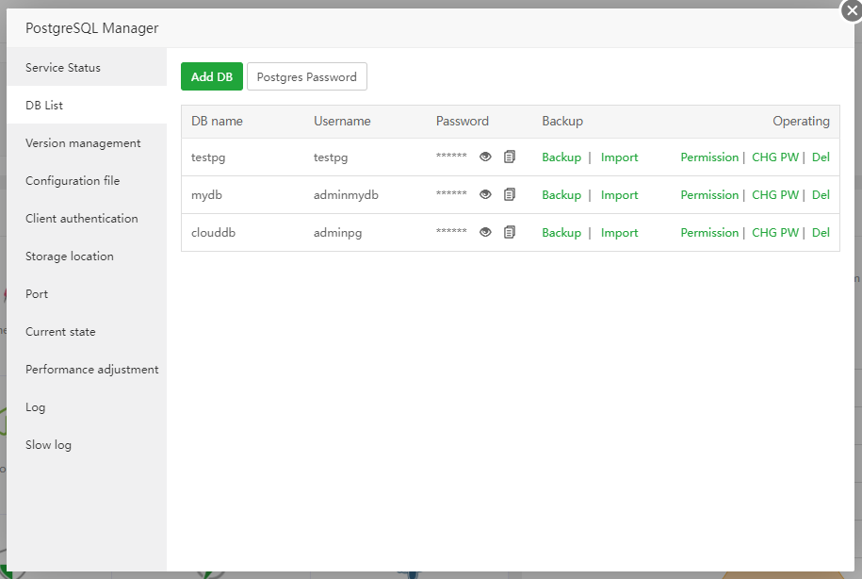This screenshot has width=862, height=579.
Task: Click CHG PW for clouddb
Action: 775,232
